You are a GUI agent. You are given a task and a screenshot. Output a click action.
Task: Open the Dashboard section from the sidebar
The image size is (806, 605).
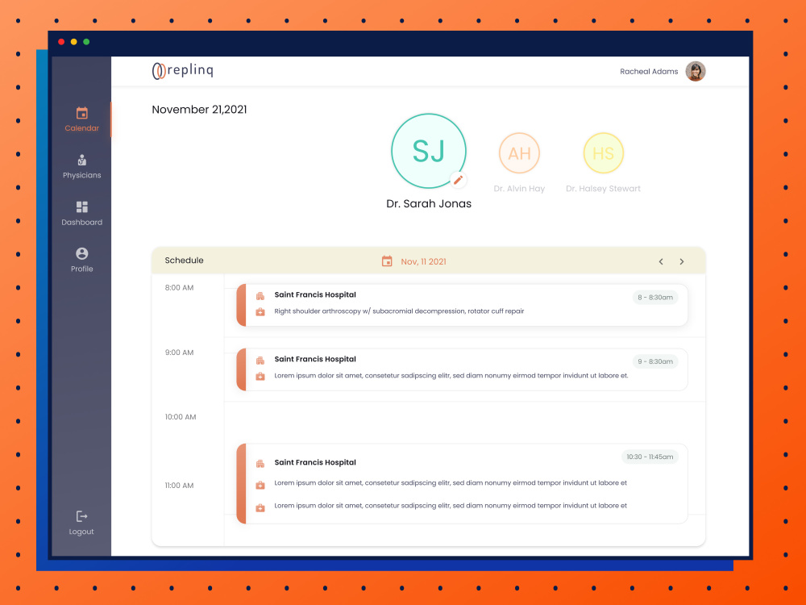click(81, 207)
